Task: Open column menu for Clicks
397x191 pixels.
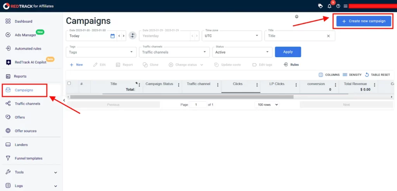Action: coord(257,85)
